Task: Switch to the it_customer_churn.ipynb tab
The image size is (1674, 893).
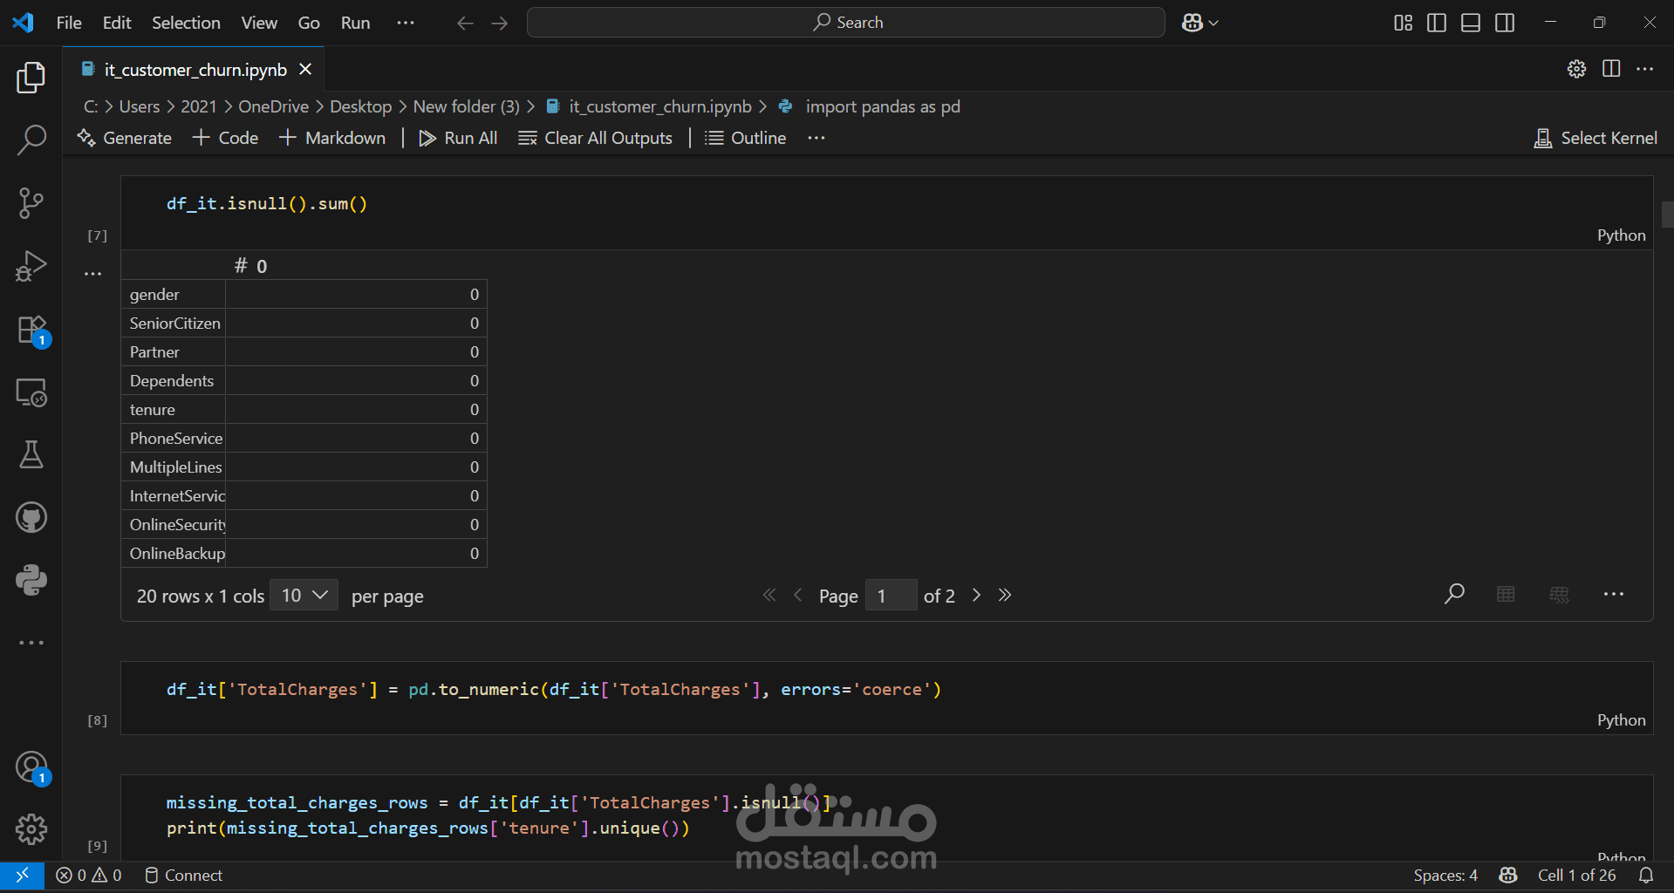Action: point(195,70)
